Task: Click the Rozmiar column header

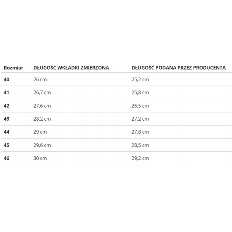Action: click(x=14, y=68)
